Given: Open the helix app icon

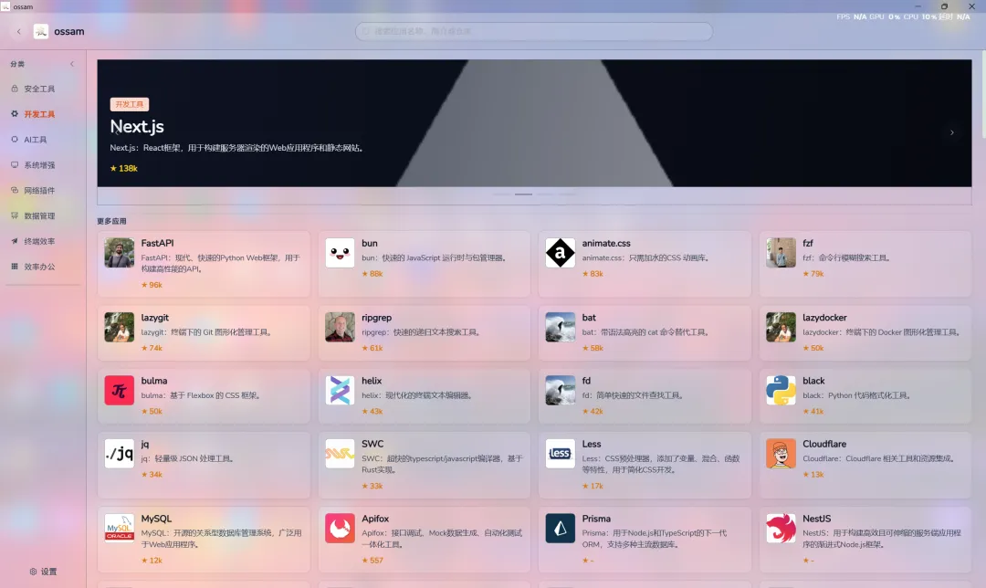Looking at the screenshot, I should click(x=340, y=390).
